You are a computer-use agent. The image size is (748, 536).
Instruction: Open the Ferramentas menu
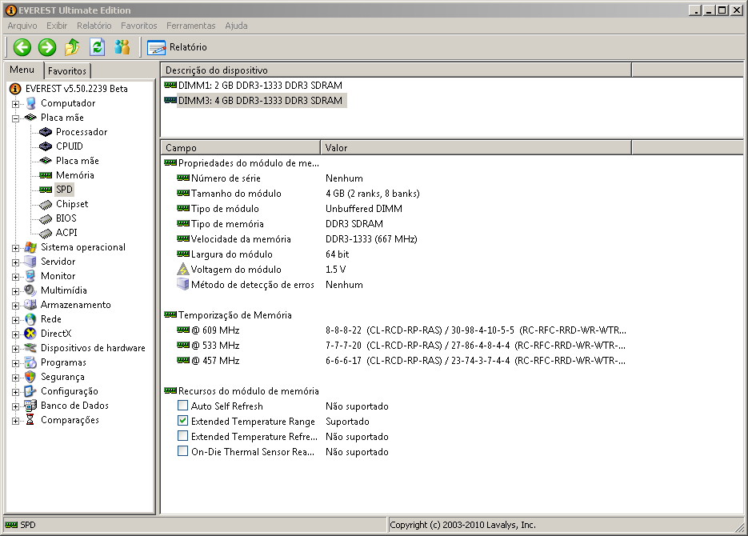191,26
